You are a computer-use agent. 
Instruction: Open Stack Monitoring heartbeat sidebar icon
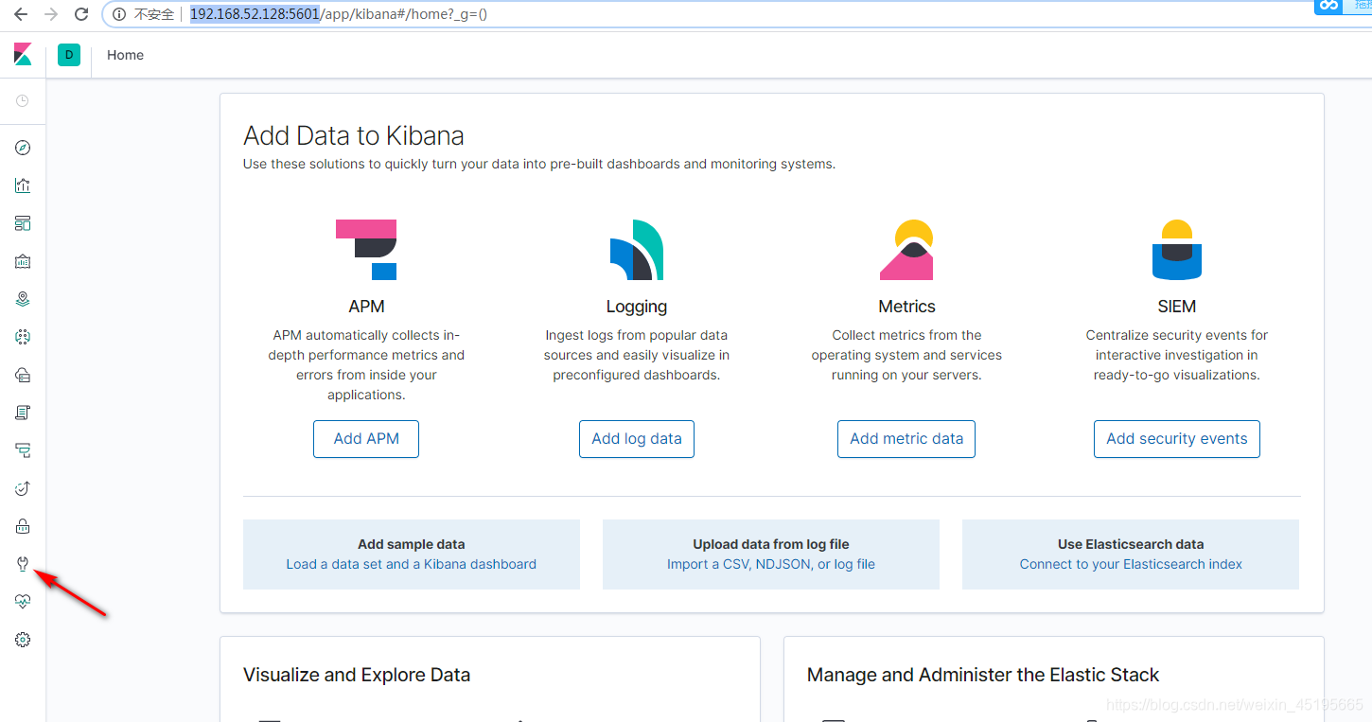tap(23, 602)
